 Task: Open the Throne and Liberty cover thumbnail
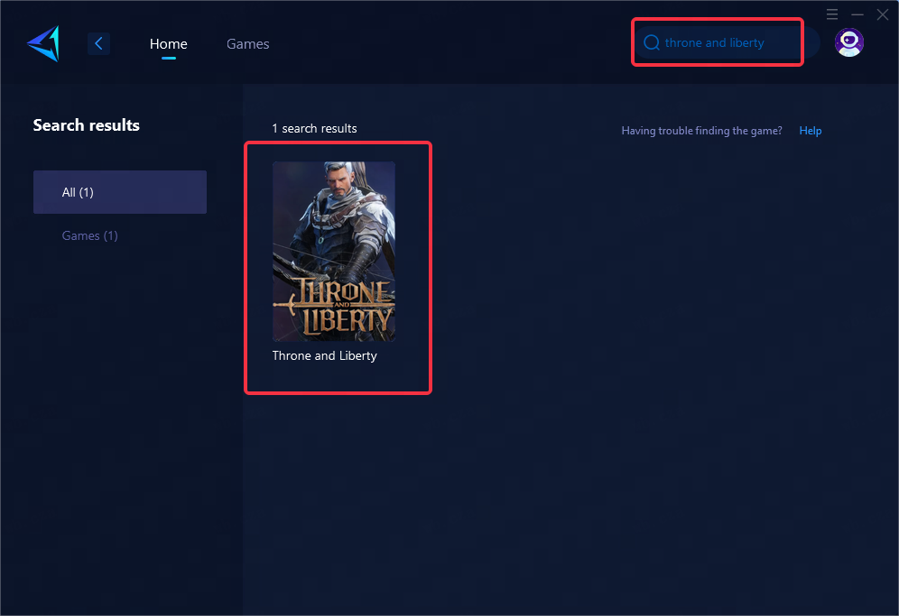point(334,252)
